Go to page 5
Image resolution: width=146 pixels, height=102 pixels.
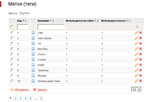point(31,98)
